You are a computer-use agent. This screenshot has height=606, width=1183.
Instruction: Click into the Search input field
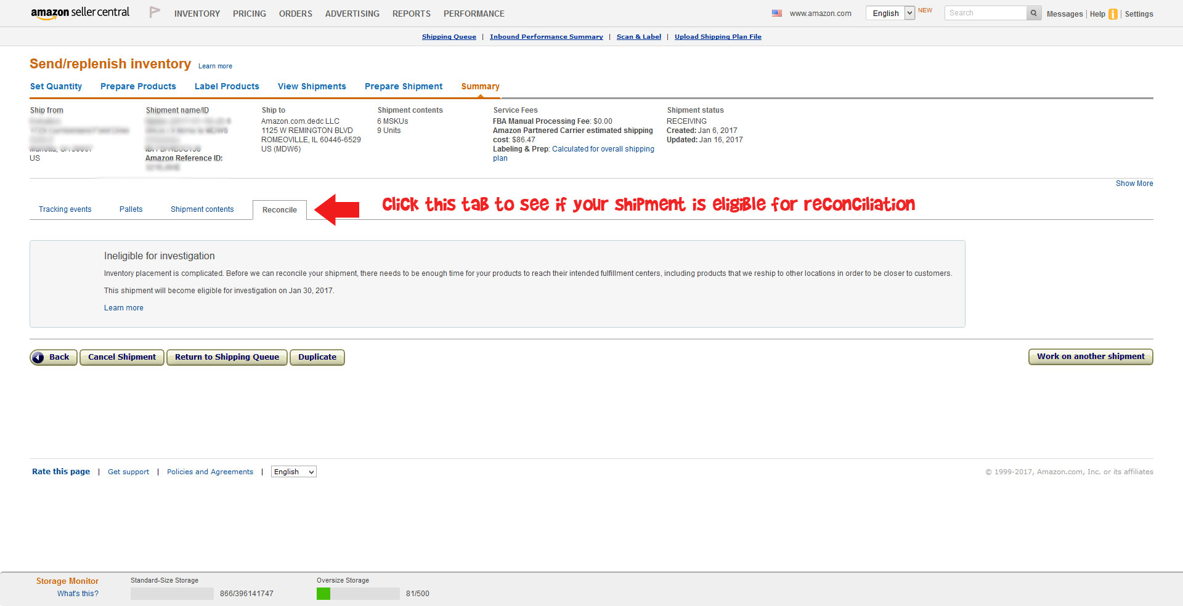click(986, 13)
